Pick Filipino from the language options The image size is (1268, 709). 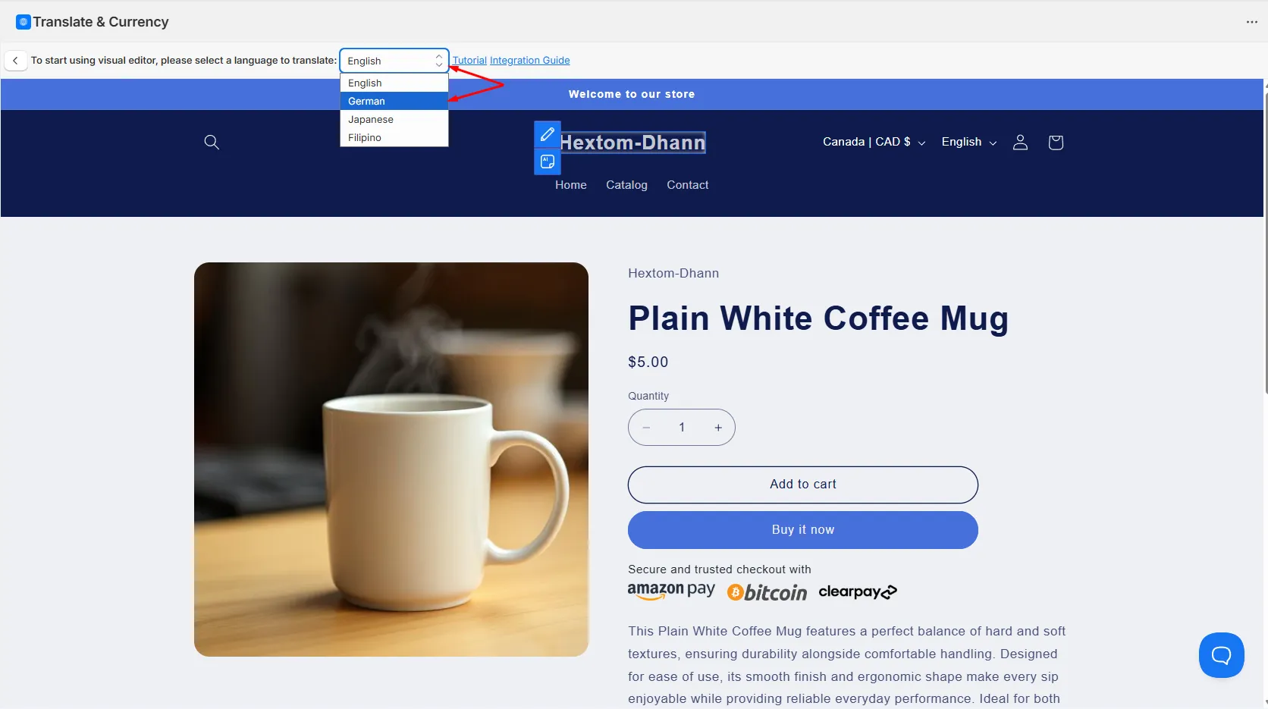(x=394, y=137)
